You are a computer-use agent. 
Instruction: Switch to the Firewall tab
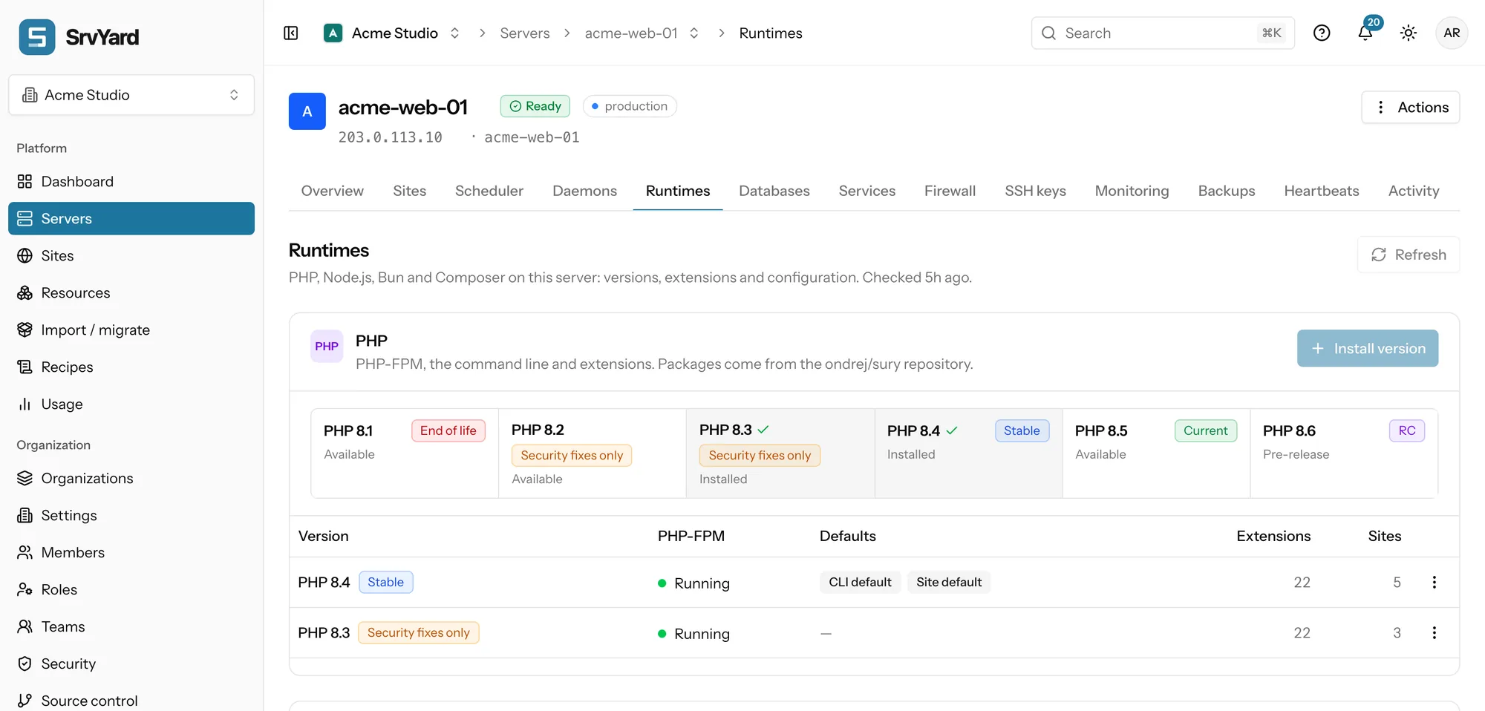click(x=950, y=191)
